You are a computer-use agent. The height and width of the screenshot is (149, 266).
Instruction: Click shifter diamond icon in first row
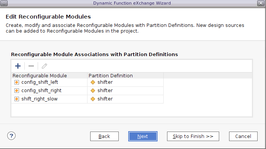93,82
